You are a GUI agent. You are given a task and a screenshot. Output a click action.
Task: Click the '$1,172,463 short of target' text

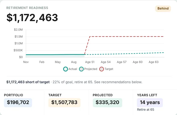point(28,82)
